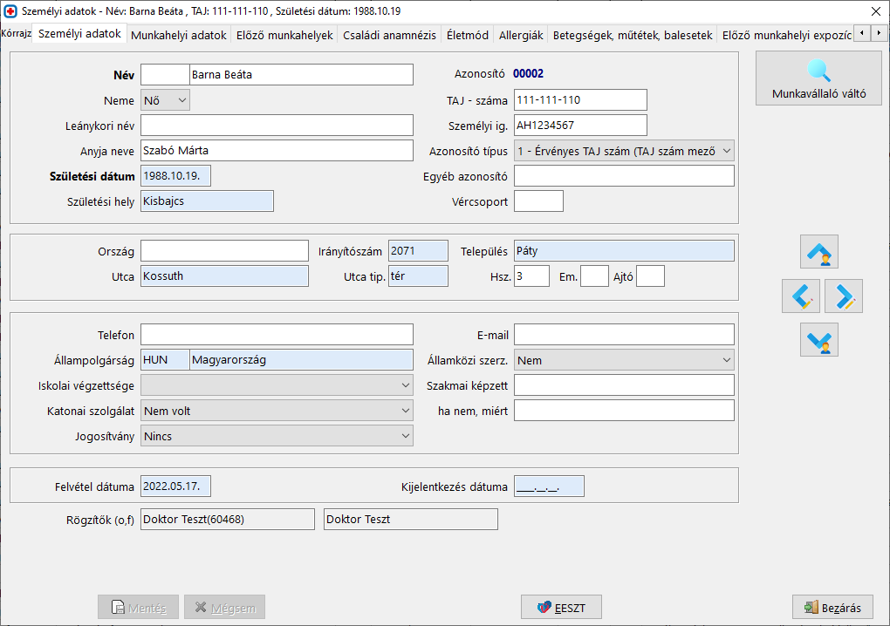Open the Neme gender dropdown
This screenshot has height=626, width=890.
165,100
